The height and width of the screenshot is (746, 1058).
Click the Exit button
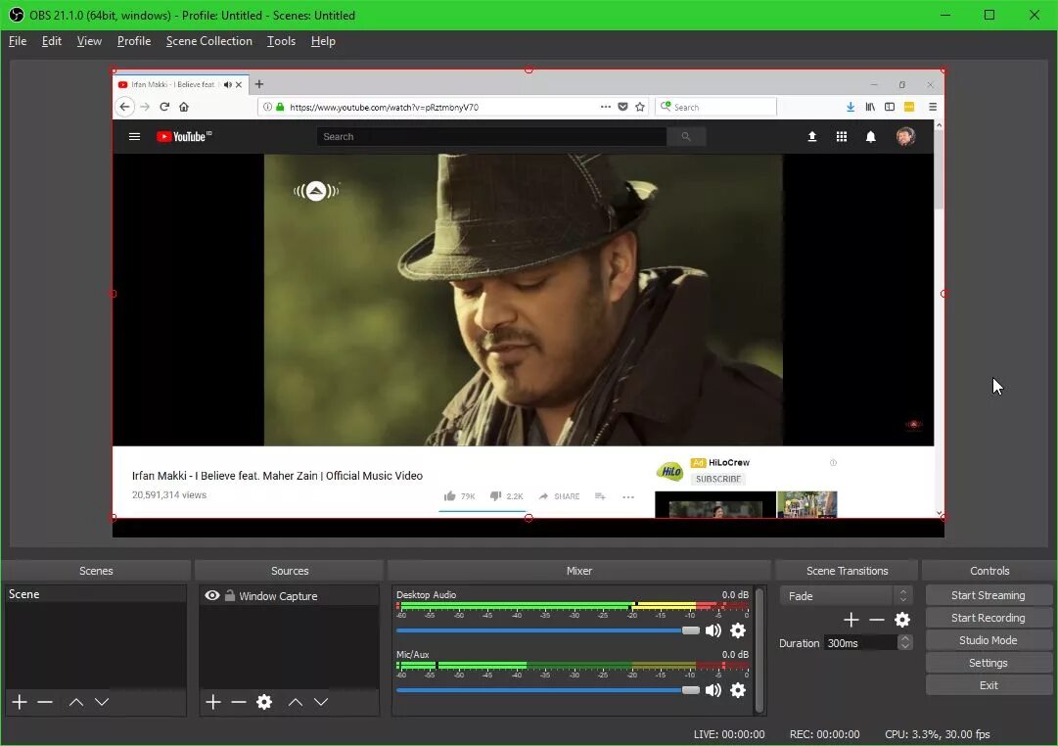(x=988, y=685)
